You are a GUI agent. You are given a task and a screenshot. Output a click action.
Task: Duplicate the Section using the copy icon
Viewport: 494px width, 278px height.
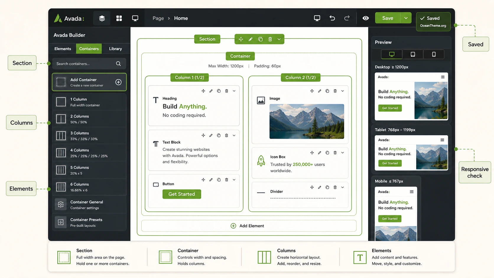point(260,39)
